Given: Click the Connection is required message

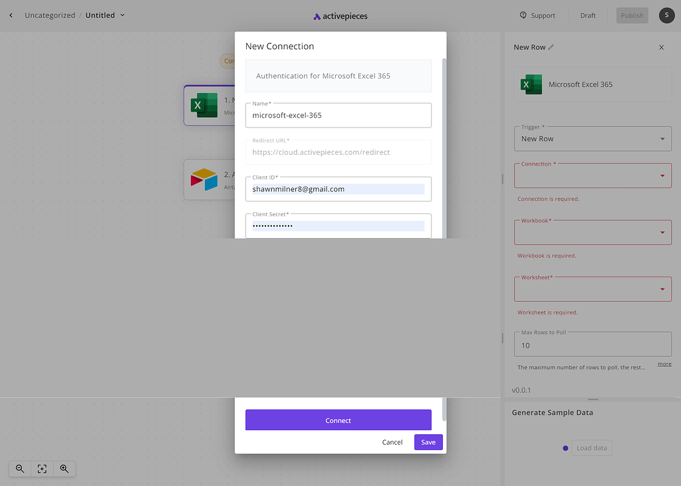Looking at the screenshot, I should coord(548,199).
